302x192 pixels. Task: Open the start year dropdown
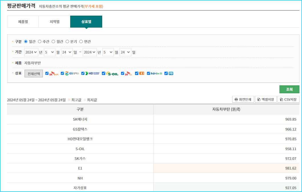coord(31,52)
